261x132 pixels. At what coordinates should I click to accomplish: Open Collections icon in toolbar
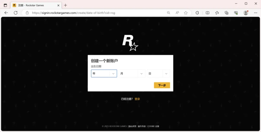coord(227,13)
